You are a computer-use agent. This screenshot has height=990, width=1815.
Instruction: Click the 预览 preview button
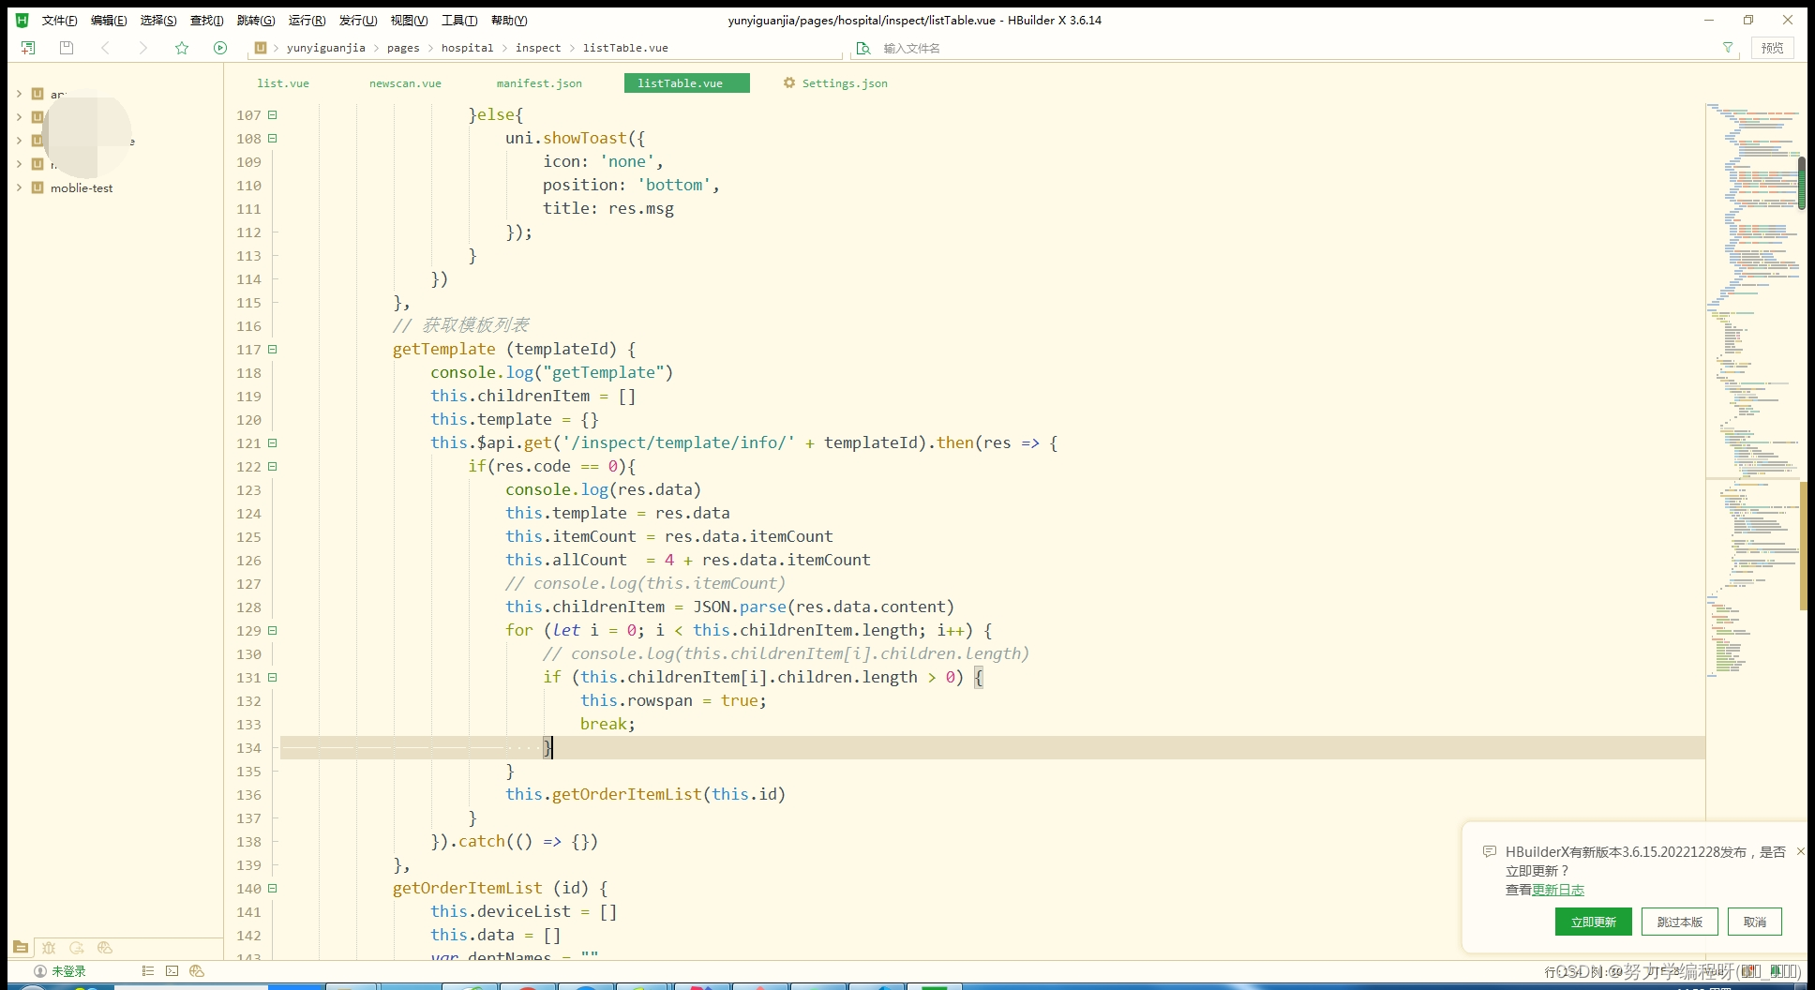coord(1772,48)
